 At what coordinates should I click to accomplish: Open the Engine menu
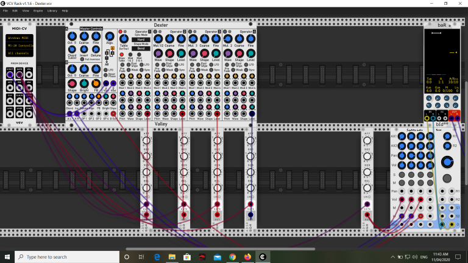coord(38,11)
